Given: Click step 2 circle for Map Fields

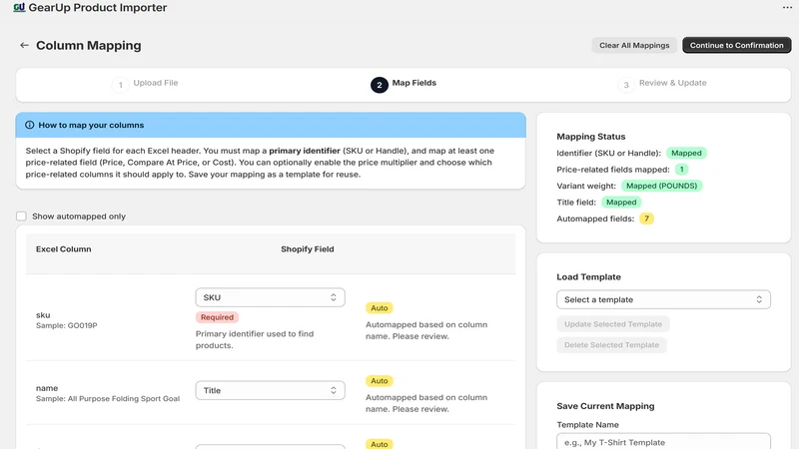Looking at the screenshot, I should tap(380, 85).
